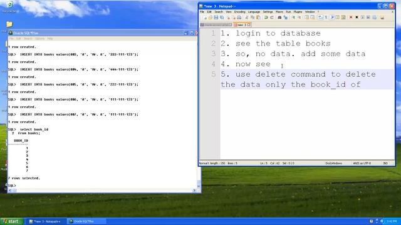Open the Recycle Bin desktop icon
The width and height of the screenshot is (401, 225).
(x=10, y=6)
